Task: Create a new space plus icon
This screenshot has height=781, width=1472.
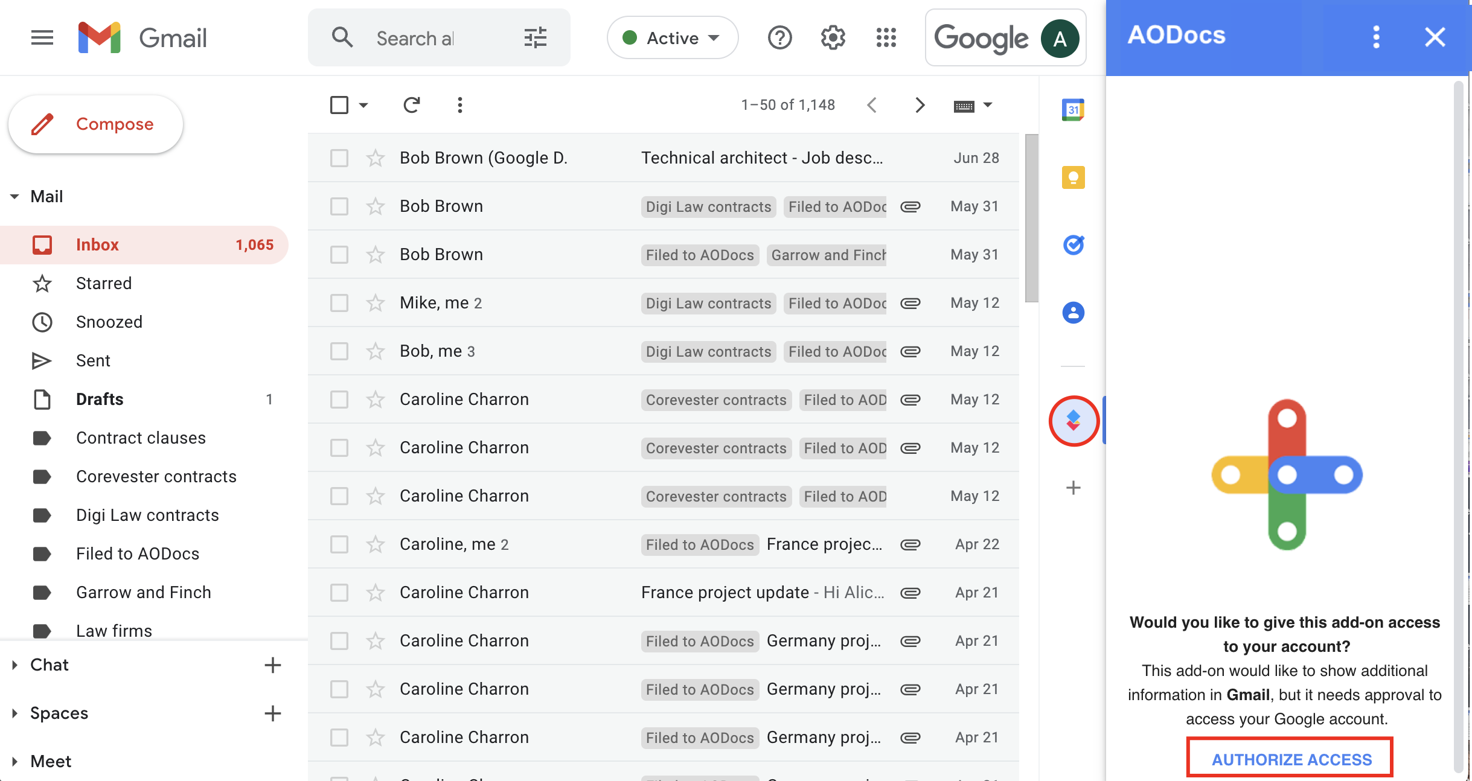Action: click(x=273, y=713)
